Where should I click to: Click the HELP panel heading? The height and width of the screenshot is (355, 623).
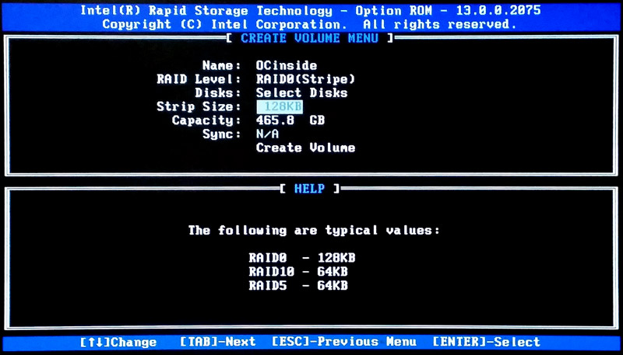[309, 188]
